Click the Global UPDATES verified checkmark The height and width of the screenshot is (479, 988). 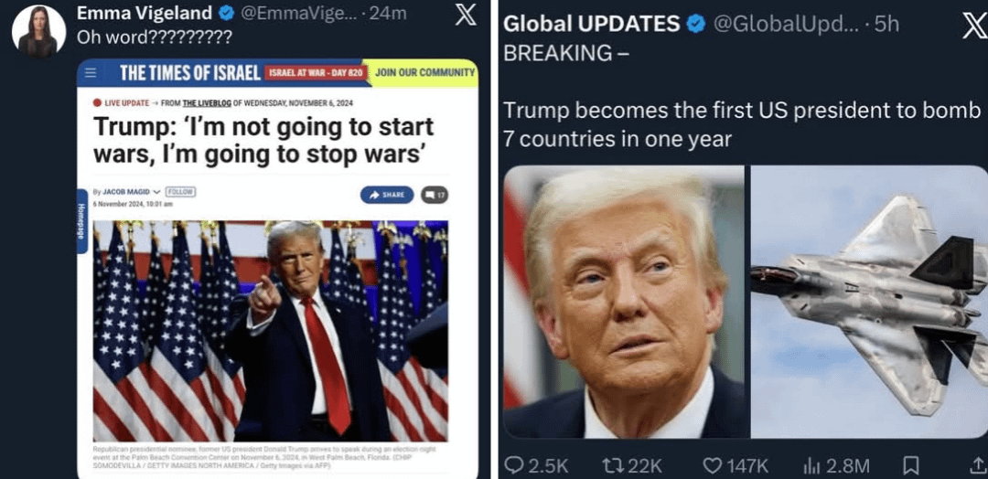point(695,24)
